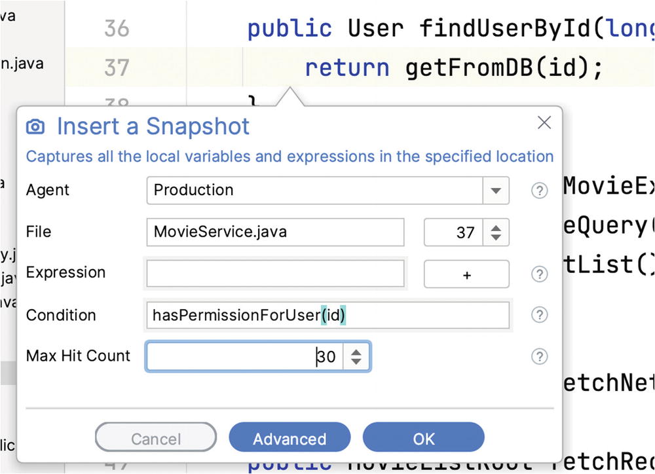Show help for Max Hit Count
The image size is (655, 474).
click(x=538, y=356)
